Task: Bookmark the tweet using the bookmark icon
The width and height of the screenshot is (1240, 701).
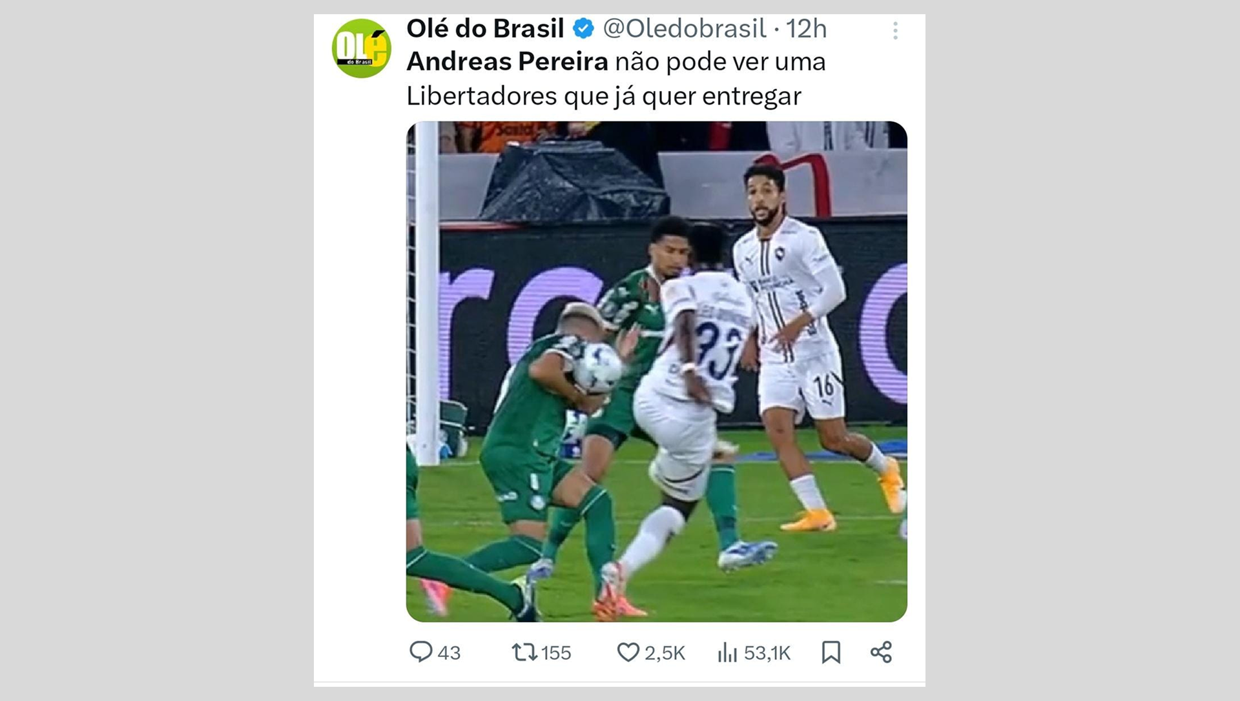Action: (x=832, y=653)
